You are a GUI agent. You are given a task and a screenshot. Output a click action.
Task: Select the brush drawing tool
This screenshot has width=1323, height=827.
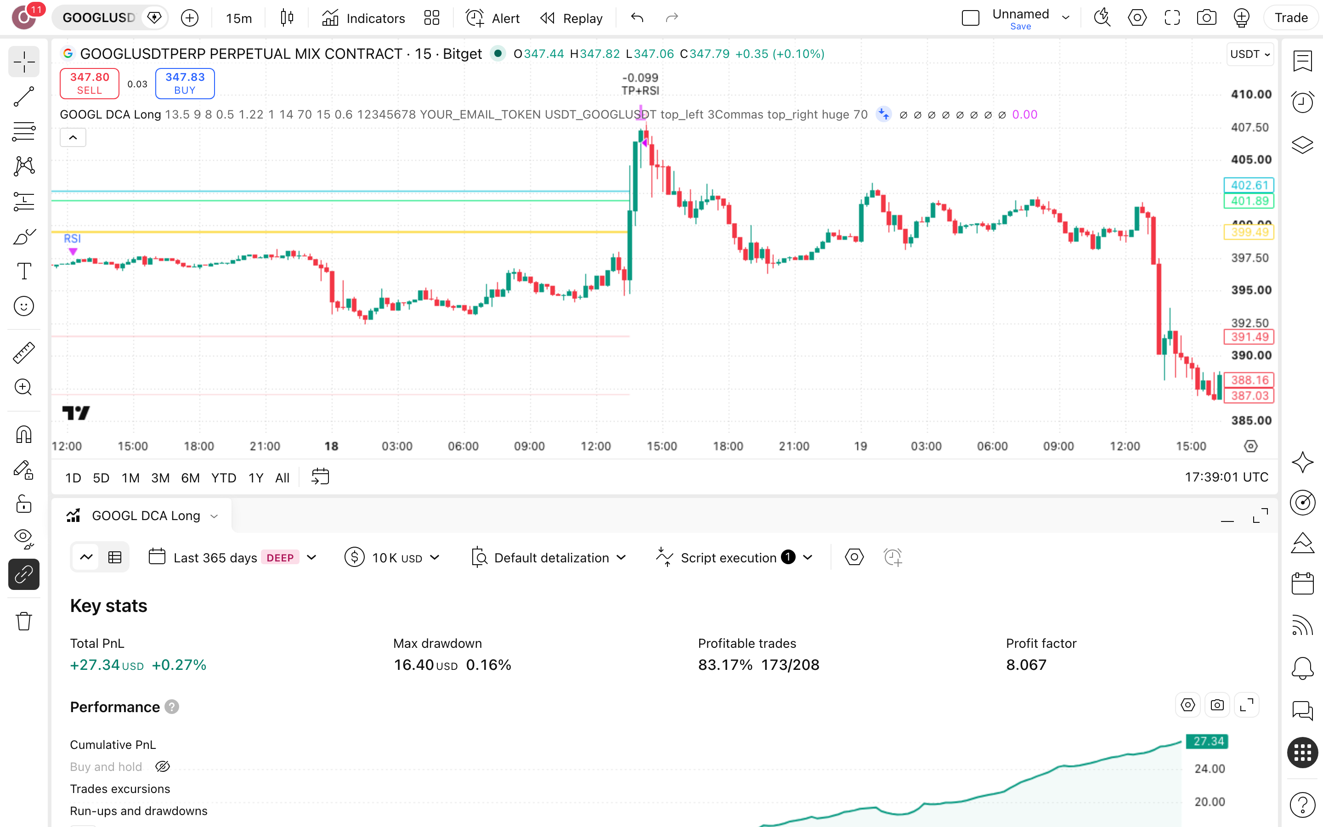tap(23, 236)
